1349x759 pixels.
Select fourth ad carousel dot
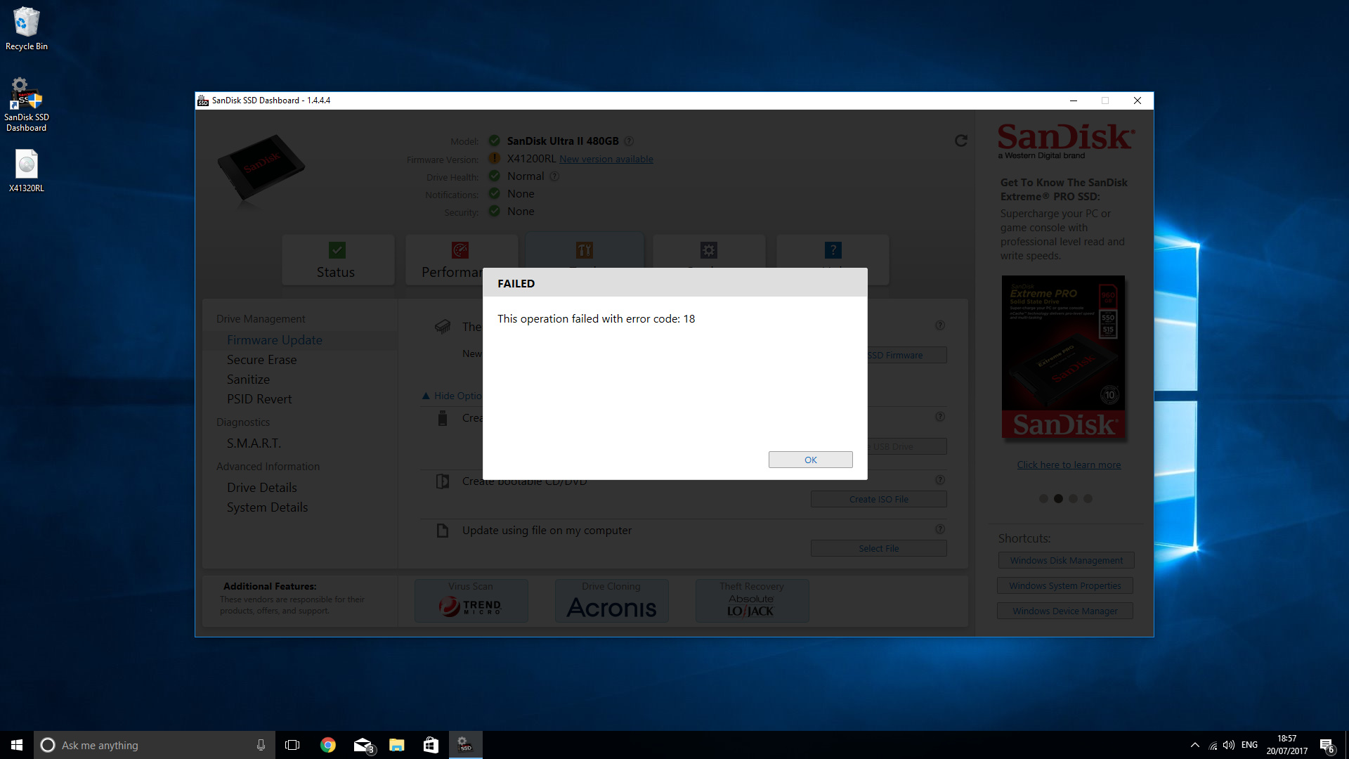coord(1088,498)
